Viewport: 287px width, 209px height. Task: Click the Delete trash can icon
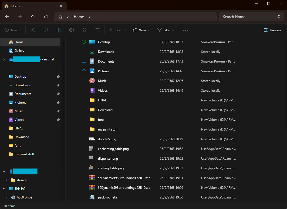pos(97,30)
